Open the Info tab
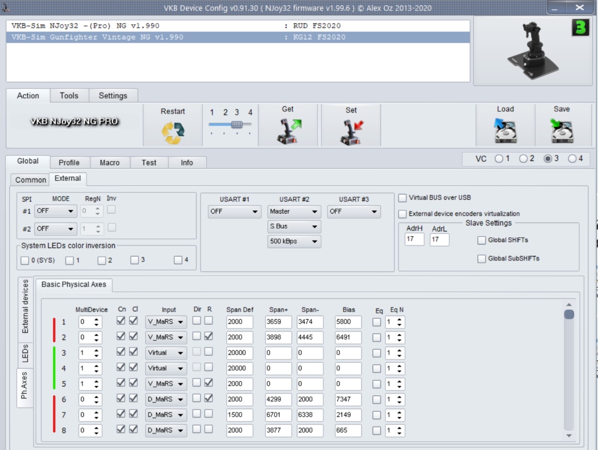The image size is (598, 450). (187, 163)
